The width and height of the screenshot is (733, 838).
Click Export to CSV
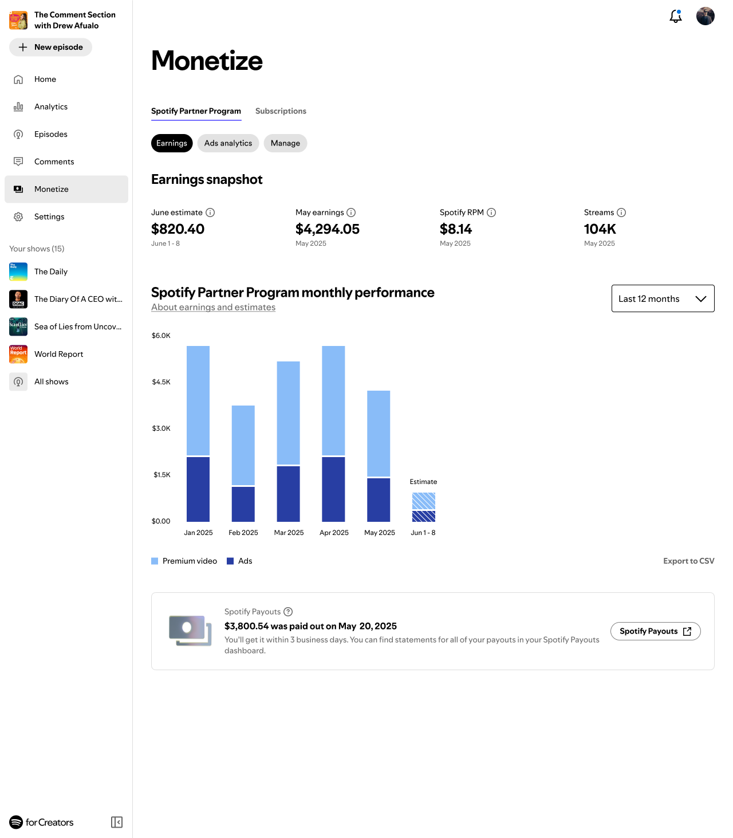tap(689, 561)
